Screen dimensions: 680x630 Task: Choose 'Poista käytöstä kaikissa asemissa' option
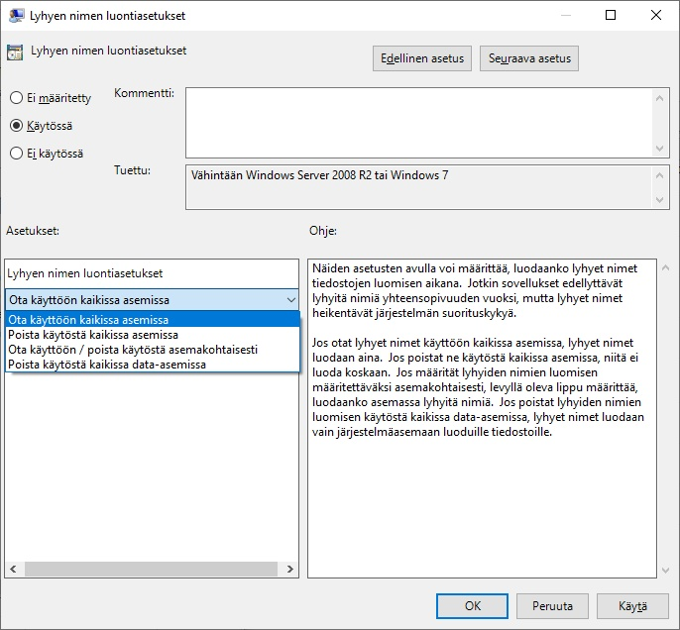point(153,335)
